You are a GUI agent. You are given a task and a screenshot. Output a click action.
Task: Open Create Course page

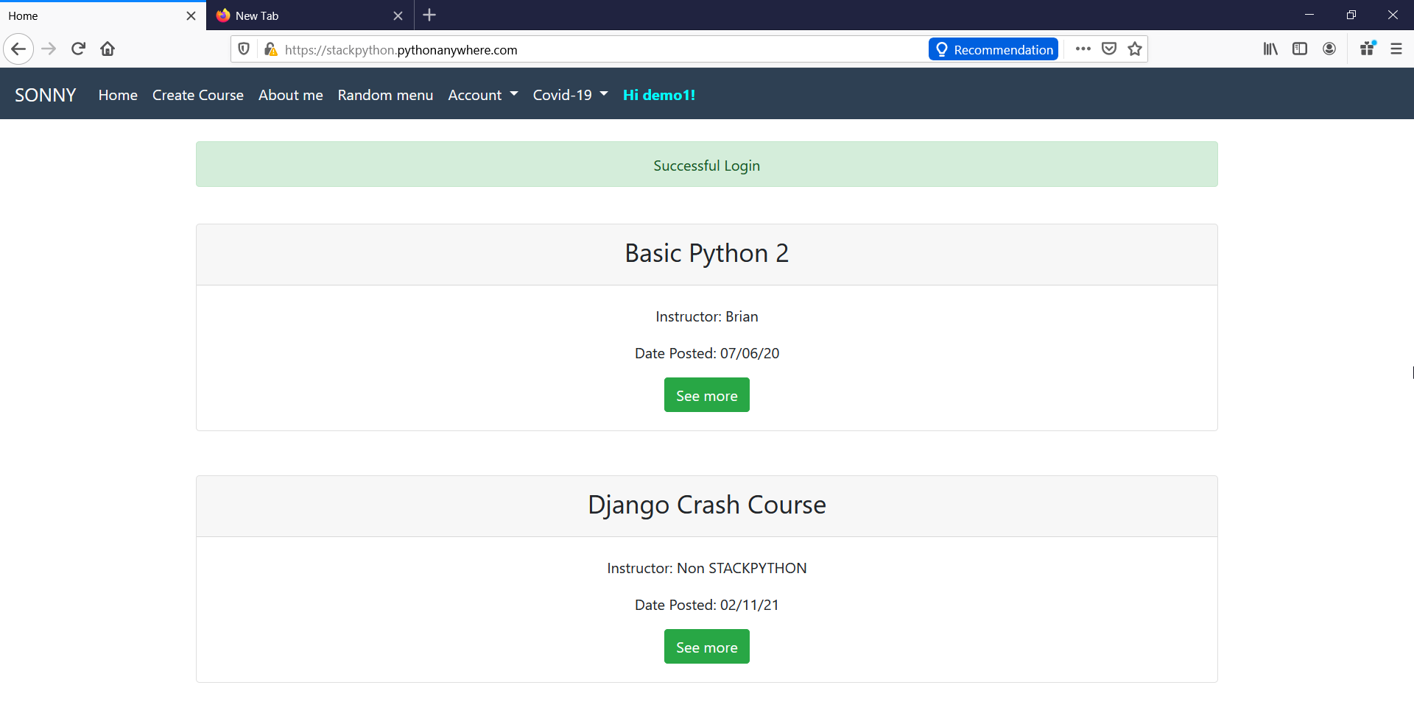click(x=198, y=95)
